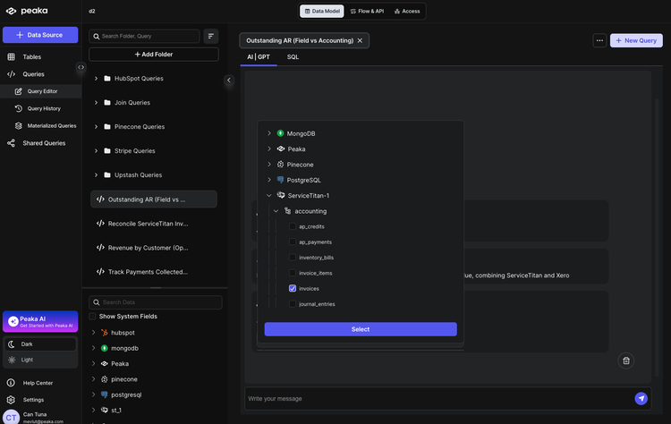Uncheck the invoices table checkbox

point(293,289)
